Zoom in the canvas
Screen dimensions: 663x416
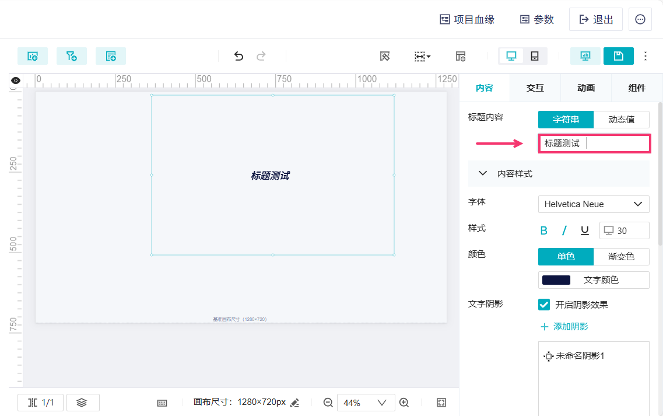[x=404, y=403]
